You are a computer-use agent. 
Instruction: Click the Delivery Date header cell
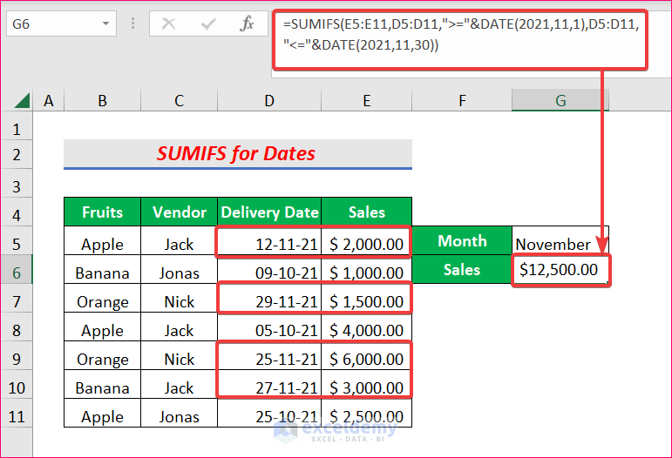269,212
